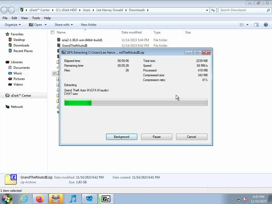
Task: Click the search magnifier icon
Action: point(268,10)
